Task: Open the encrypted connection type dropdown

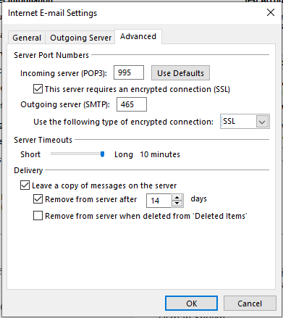Action: 262,122
